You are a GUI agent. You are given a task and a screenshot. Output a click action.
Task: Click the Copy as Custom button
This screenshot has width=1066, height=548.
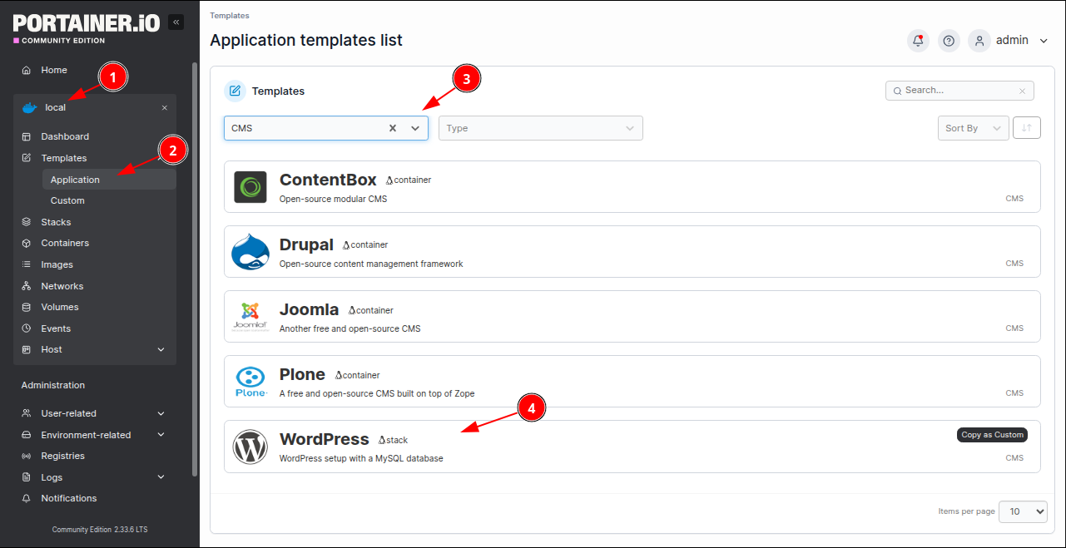(x=992, y=435)
